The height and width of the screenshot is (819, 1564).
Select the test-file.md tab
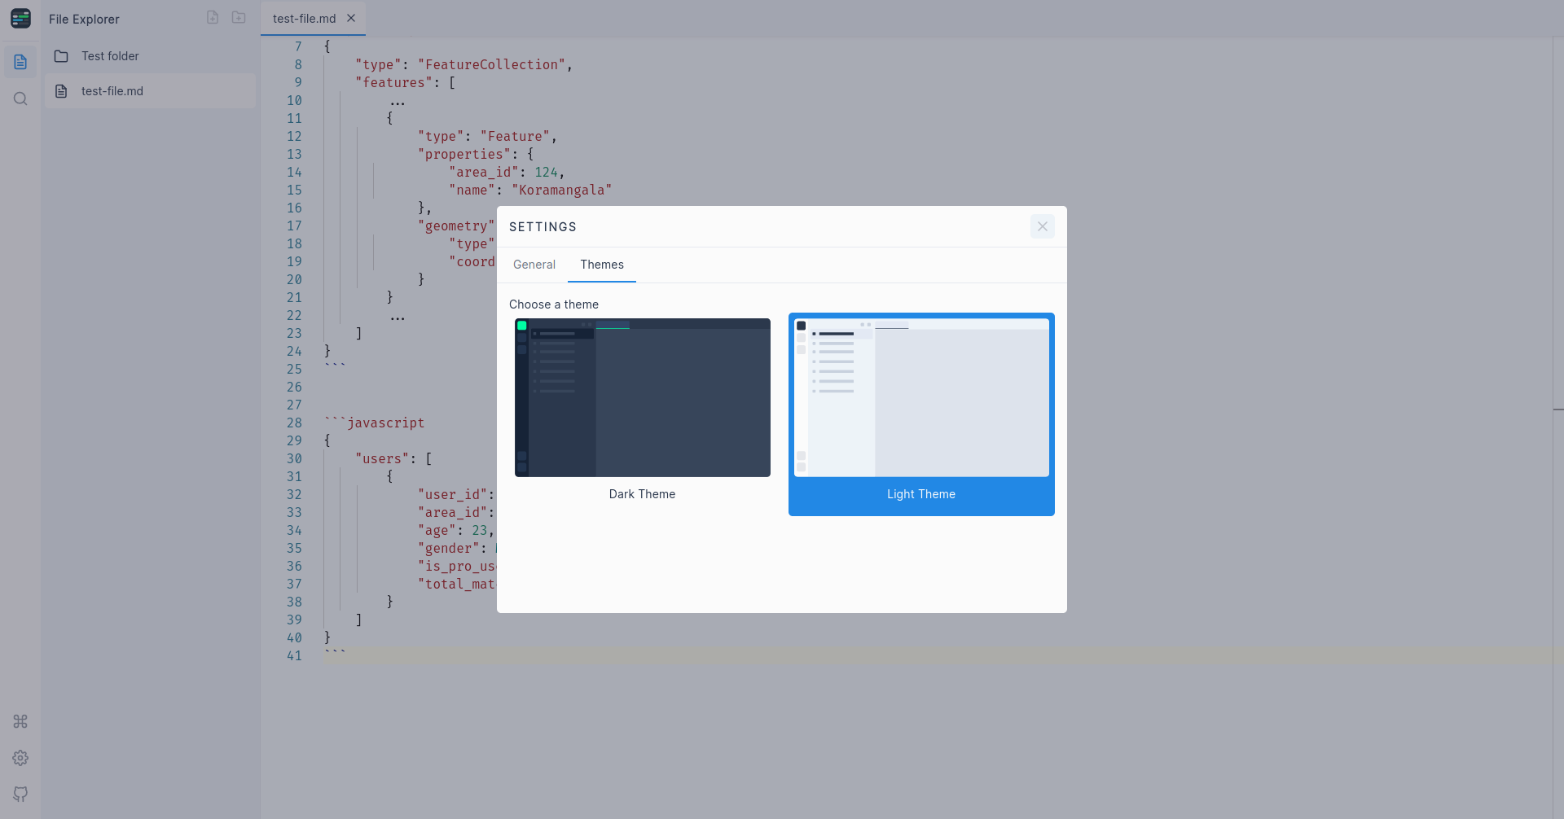(x=304, y=17)
